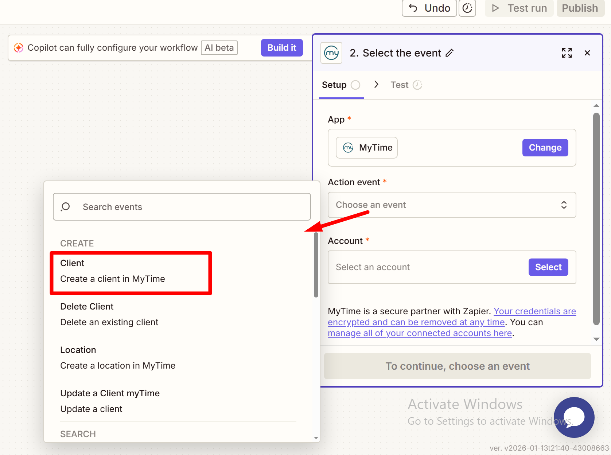Image resolution: width=611 pixels, height=455 pixels.
Task: Click Select an account field
Action: (x=452, y=267)
